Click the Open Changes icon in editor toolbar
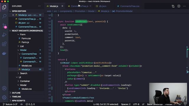Screen dimensions: 189x106 [x=173, y=6]
